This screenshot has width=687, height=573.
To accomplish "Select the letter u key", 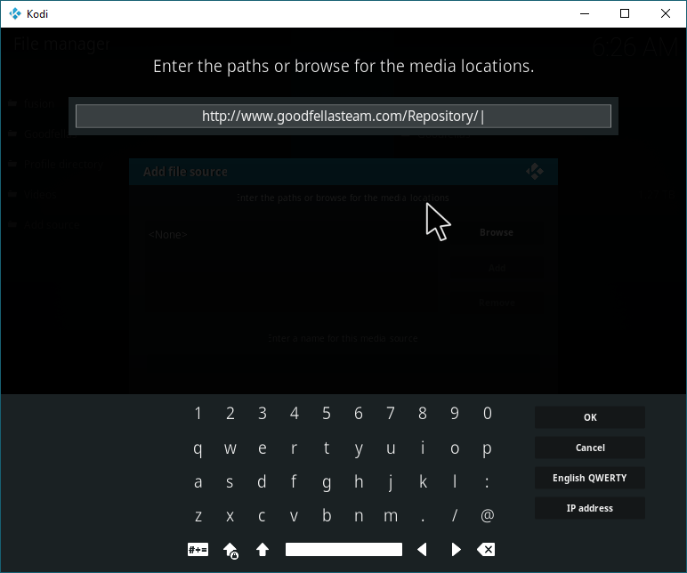I will click(391, 448).
